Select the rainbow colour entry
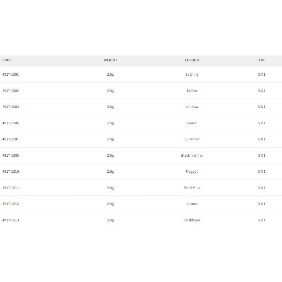The image size is (282, 282). [192, 107]
